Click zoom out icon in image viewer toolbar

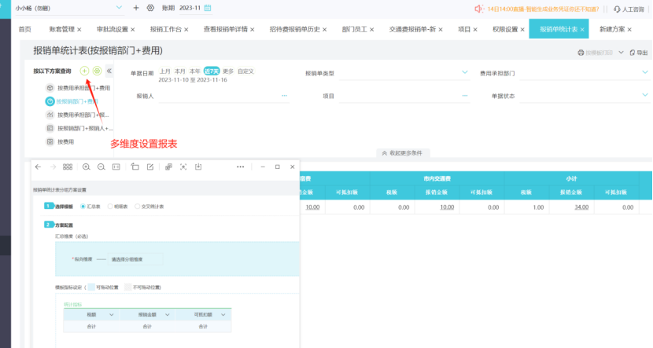[x=101, y=167]
